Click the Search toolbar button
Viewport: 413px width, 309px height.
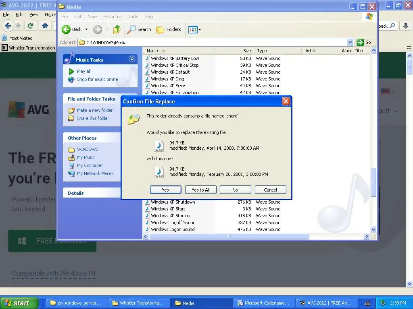point(139,29)
